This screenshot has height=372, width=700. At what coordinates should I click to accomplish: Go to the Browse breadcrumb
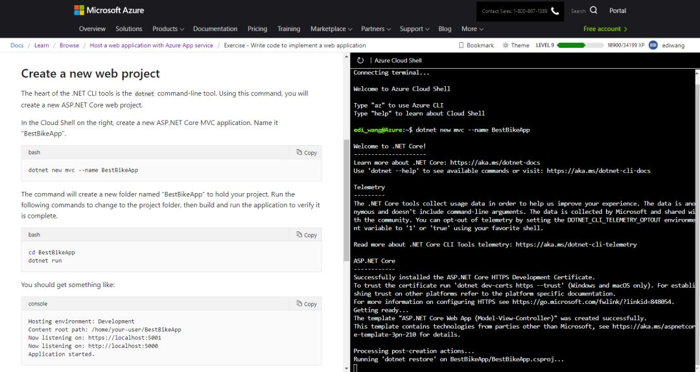coord(69,45)
